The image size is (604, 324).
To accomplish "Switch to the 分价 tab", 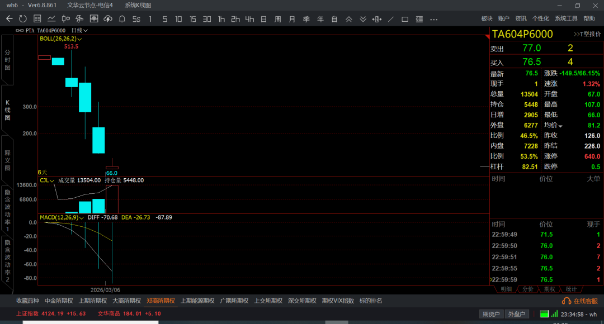I will coord(528,289).
